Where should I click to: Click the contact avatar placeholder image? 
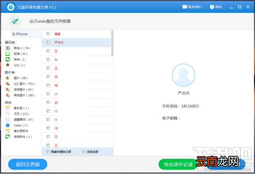183,75
